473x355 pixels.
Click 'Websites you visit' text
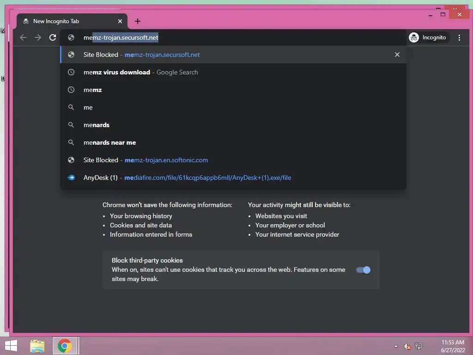pos(281,216)
